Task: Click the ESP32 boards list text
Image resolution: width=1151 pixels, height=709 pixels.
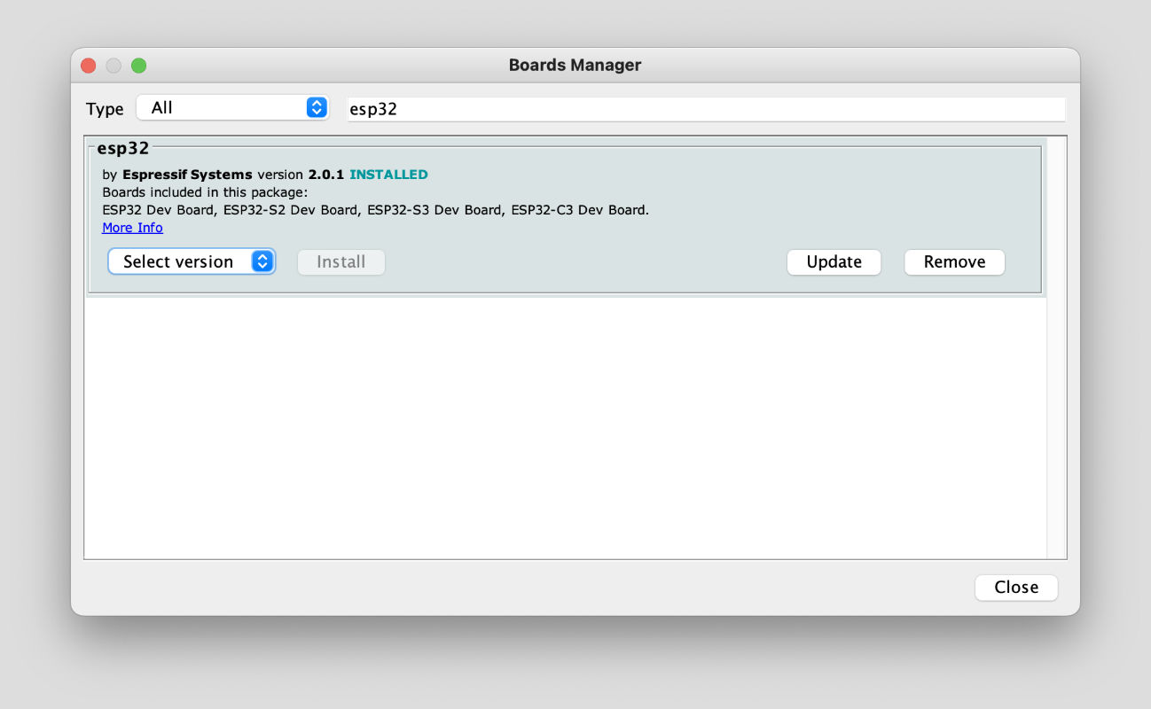Action: coord(376,210)
